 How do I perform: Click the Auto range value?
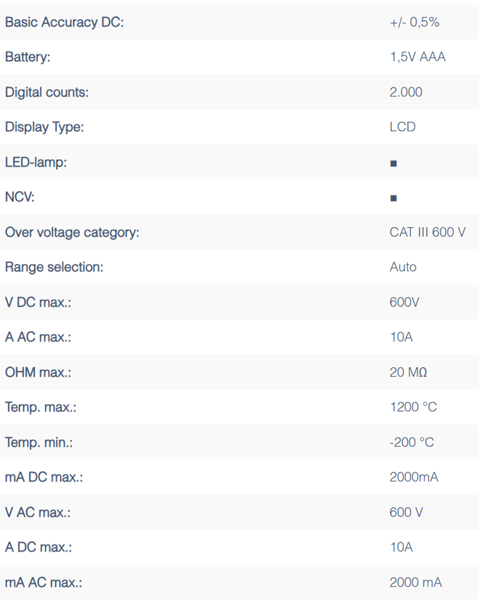click(x=403, y=267)
